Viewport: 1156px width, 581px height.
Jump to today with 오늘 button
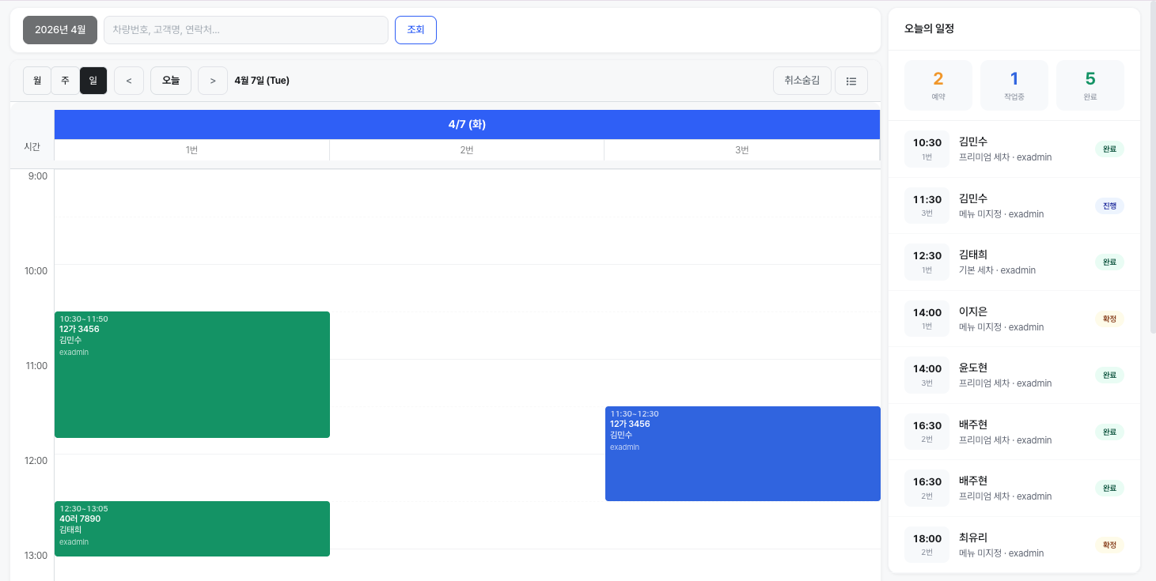(x=171, y=81)
